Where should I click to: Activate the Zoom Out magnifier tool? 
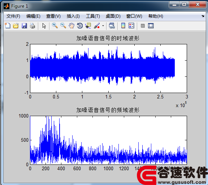[x=63, y=26]
